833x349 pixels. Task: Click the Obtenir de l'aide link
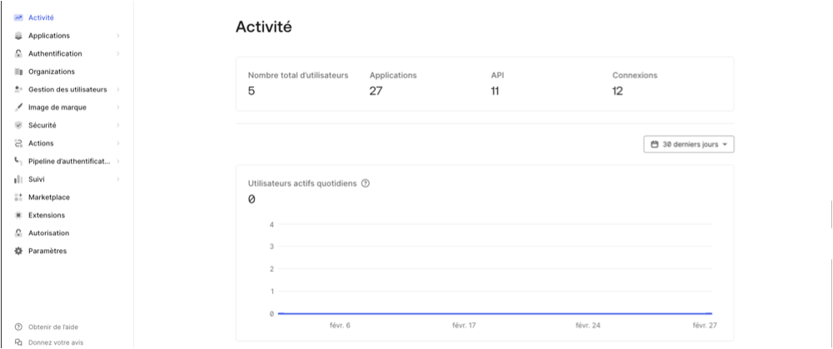(53, 327)
